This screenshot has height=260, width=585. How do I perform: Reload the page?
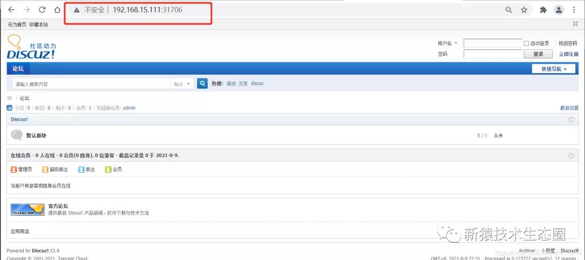[x=42, y=10]
